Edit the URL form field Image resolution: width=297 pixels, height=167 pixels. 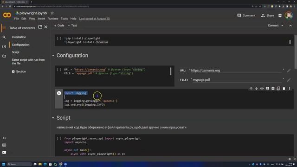[x=237, y=71]
